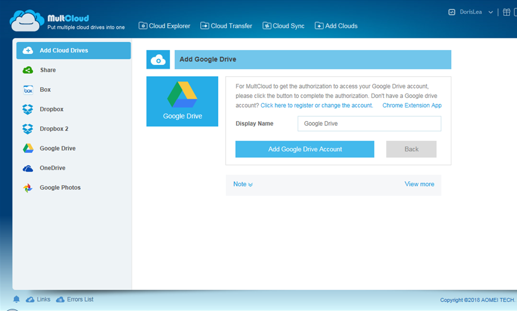The image size is (517, 311).
Task: Click the cloud icon beside Add Google Drive header
Action: pyautogui.click(x=158, y=60)
